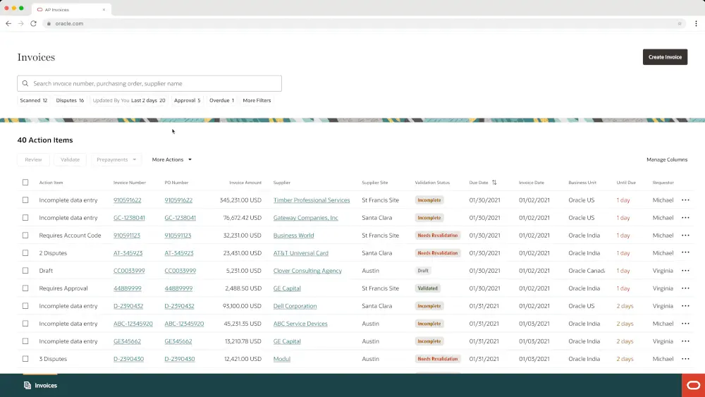This screenshot has width=705, height=397.
Task: Click the Review button
Action: (33, 159)
